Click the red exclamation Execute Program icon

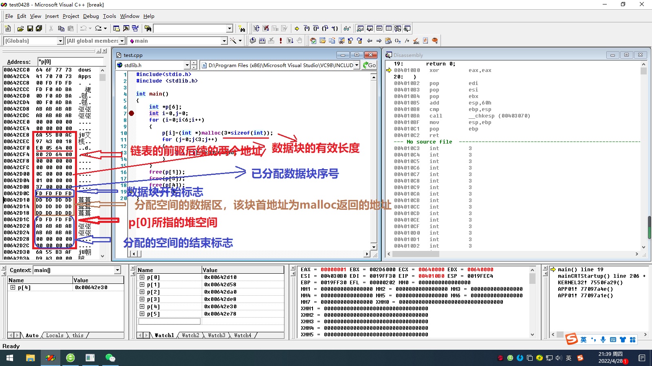[281, 41]
